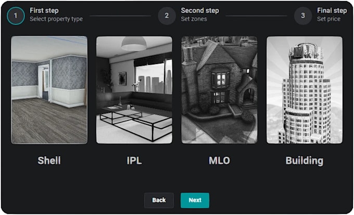Click the step 1 circle indicator

coord(16,16)
